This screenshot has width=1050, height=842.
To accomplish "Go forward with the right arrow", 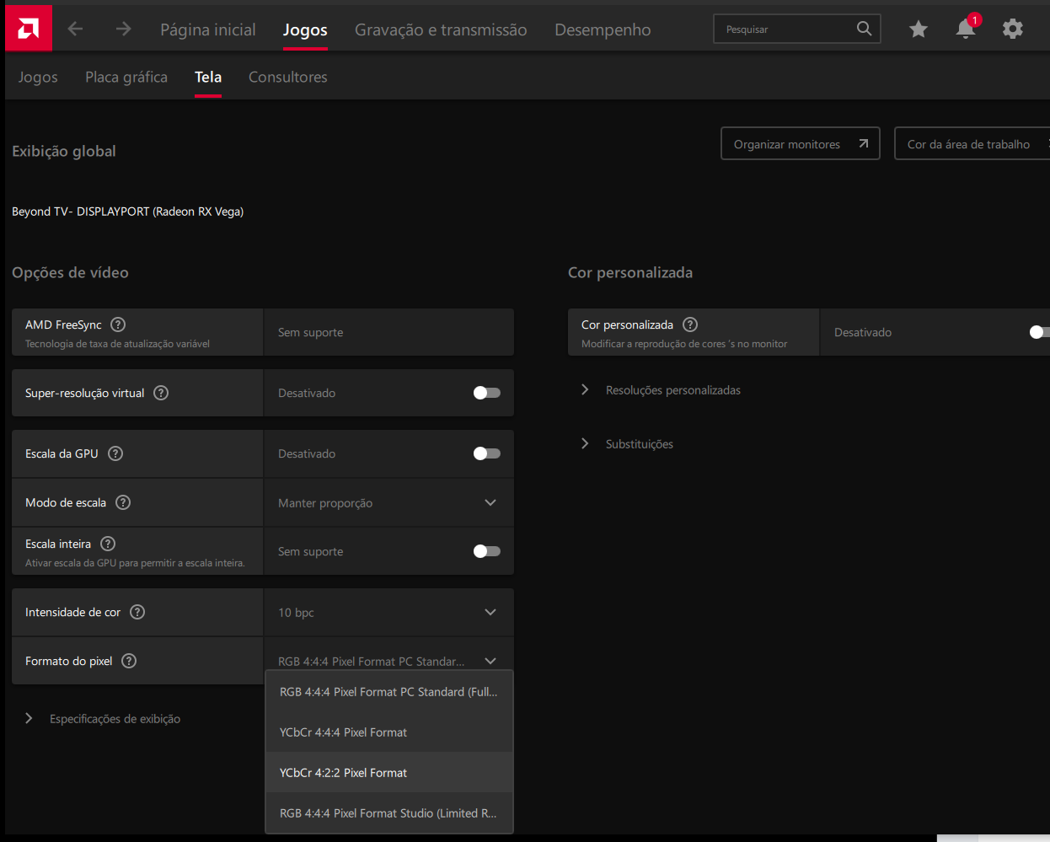I will (124, 29).
